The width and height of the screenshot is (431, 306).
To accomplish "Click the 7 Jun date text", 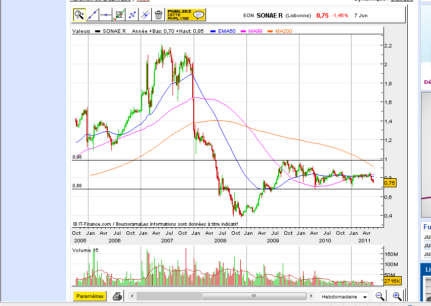I will (361, 15).
